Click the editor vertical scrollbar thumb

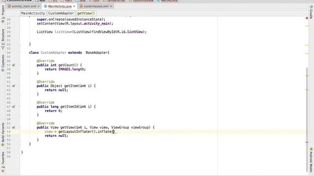[x=307, y=120]
